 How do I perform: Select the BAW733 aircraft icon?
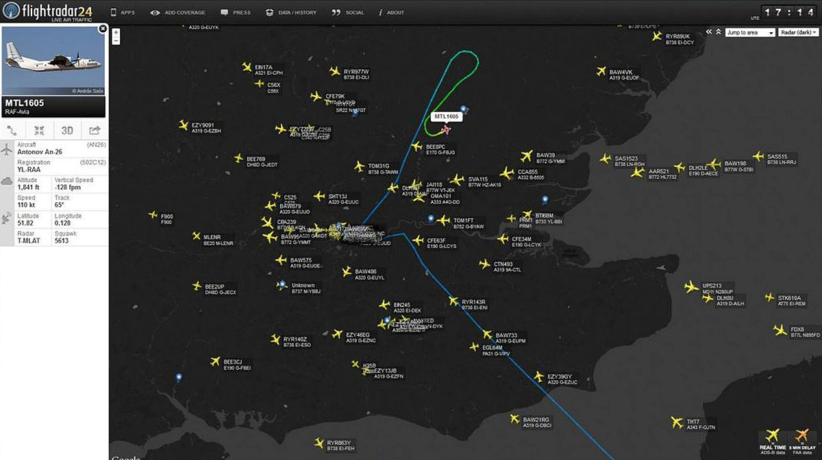coord(486,335)
